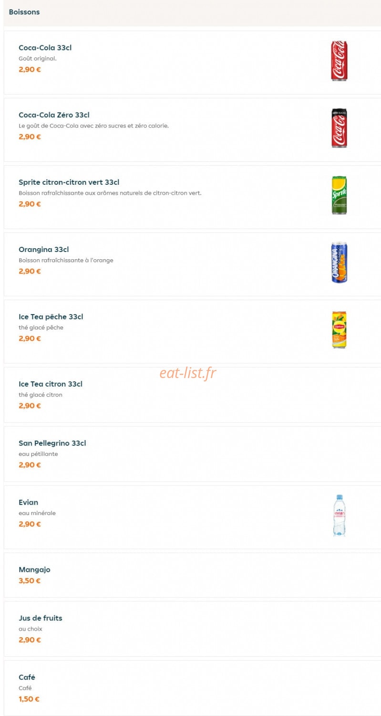Select the Evian bottle image

pyautogui.click(x=339, y=516)
